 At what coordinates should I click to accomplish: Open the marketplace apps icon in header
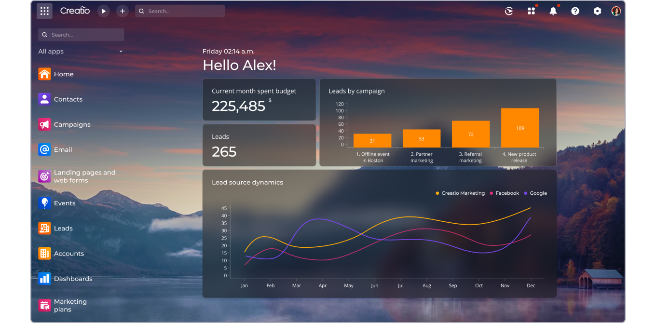coord(531,11)
